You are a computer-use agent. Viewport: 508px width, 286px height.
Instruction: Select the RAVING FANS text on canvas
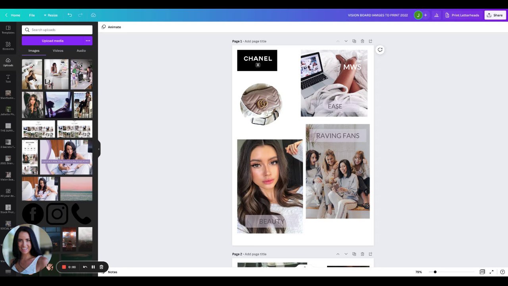(x=338, y=135)
